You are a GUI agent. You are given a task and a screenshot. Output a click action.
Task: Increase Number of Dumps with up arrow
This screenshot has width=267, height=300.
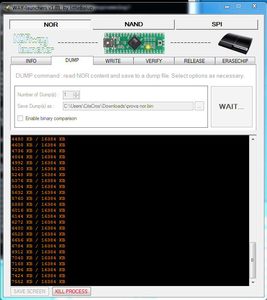coord(76,93)
